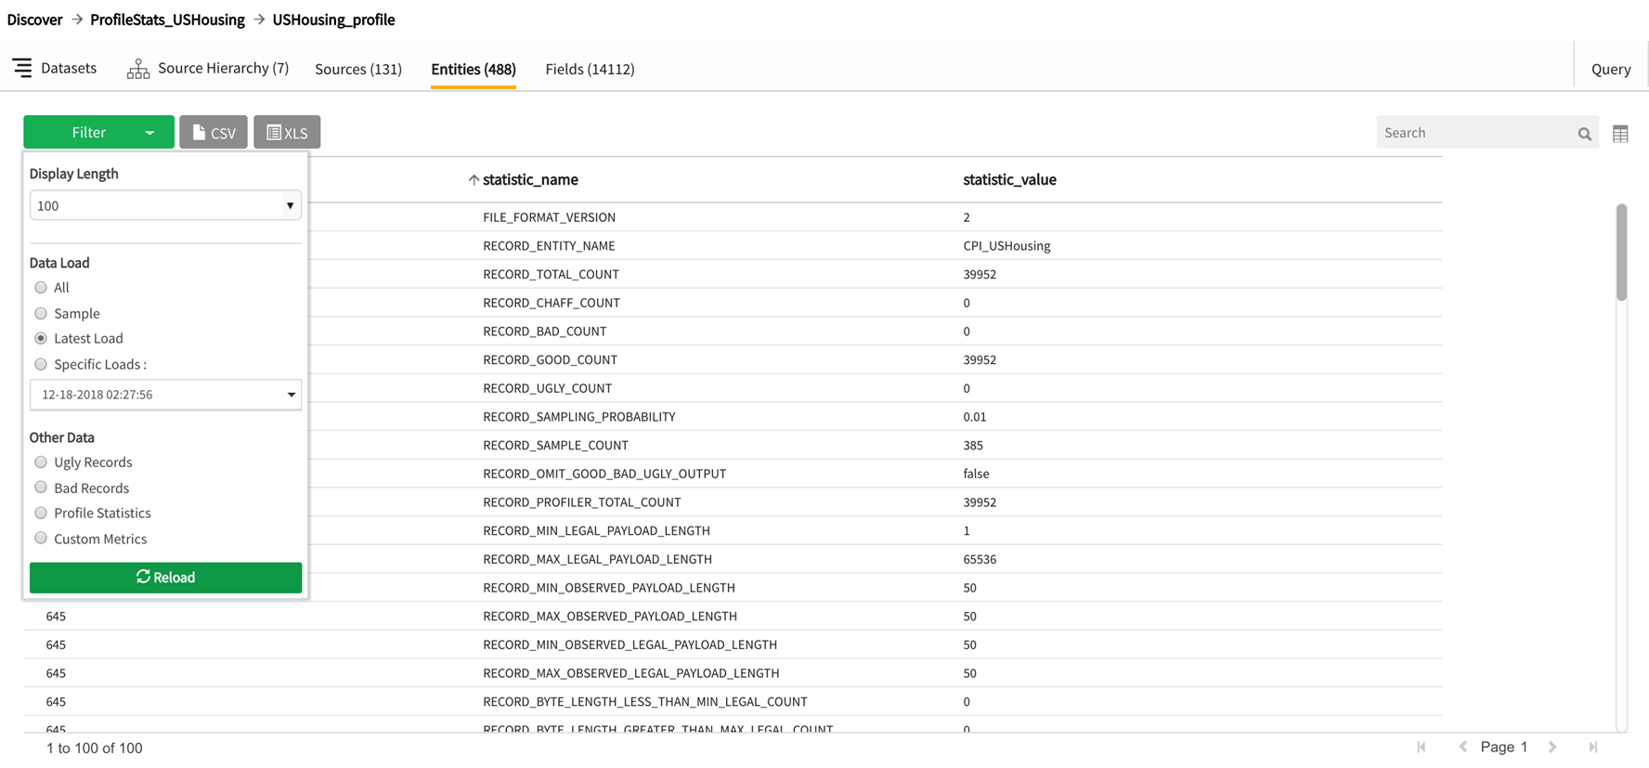Open the Display Length dropdown
Screen dimensions: 1649x768
click(165, 205)
